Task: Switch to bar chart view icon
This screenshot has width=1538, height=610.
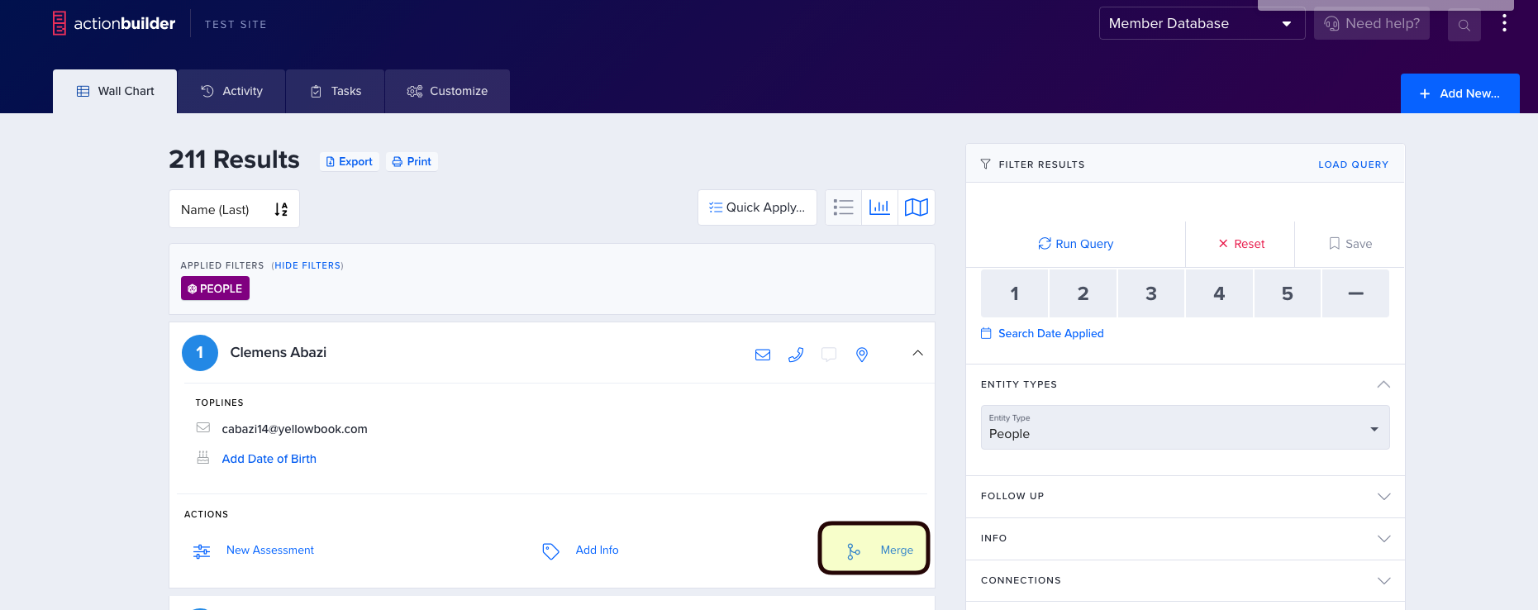Action: [x=879, y=207]
